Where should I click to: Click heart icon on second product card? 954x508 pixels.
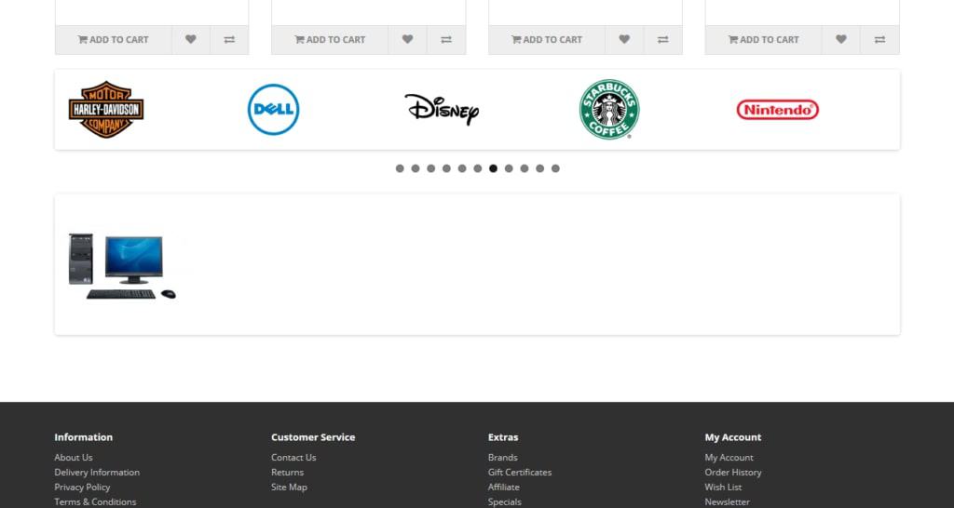click(407, 39)
